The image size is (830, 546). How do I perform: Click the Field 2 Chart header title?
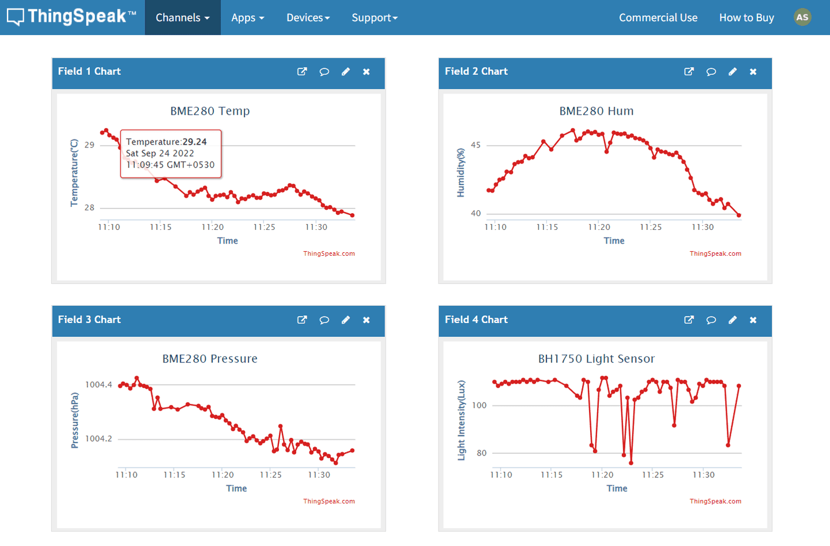pyautogui.click(x=476, y=71)
